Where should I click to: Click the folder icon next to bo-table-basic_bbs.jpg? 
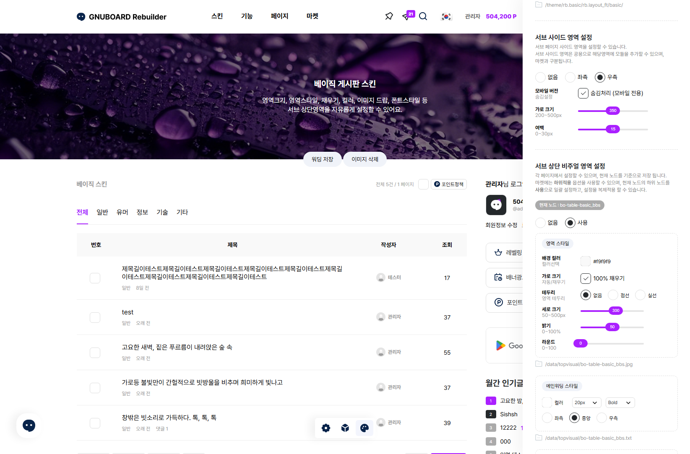click(x=539, y=364)
